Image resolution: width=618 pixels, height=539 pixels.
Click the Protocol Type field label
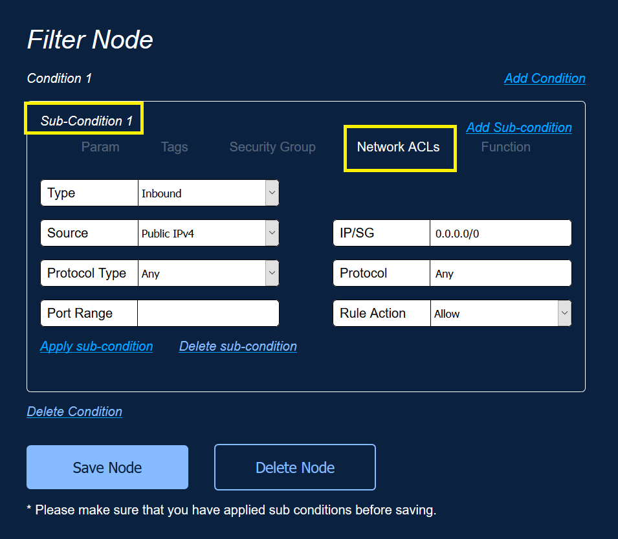86,273
